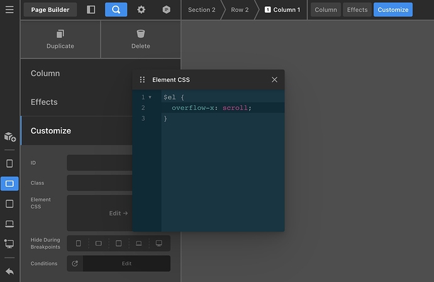434x282 pixels.
Task: Click the undo arrow icon
Action: point(9,271)
